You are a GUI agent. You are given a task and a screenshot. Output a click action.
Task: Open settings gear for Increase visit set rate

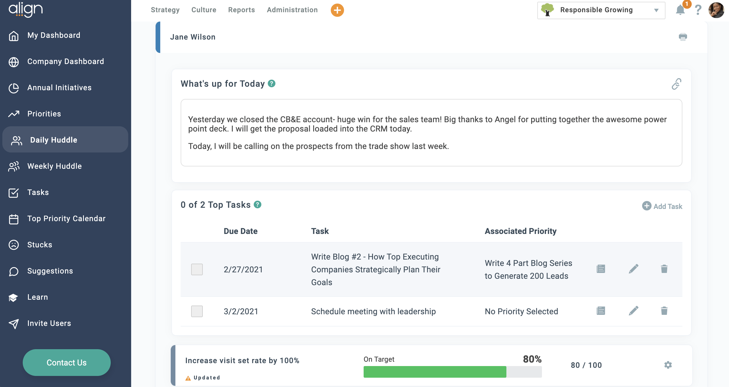668,365
